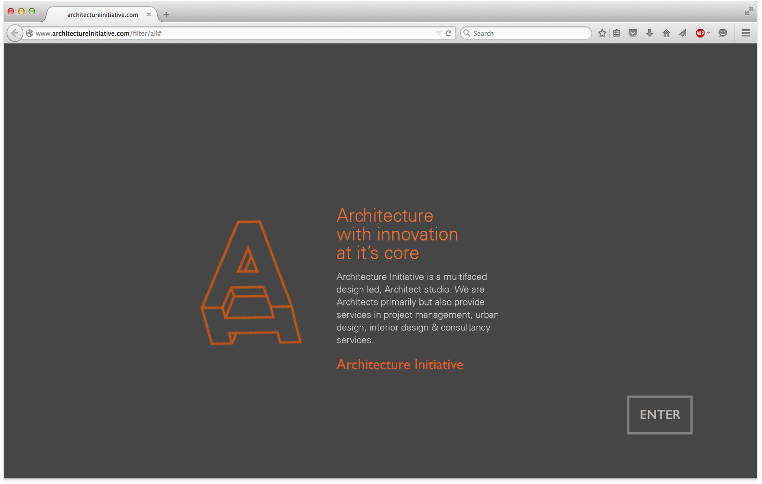Viewport: 762px width, 484px height.
Task: Click the Architecture Initiative orange title
Action: (400, 365)
